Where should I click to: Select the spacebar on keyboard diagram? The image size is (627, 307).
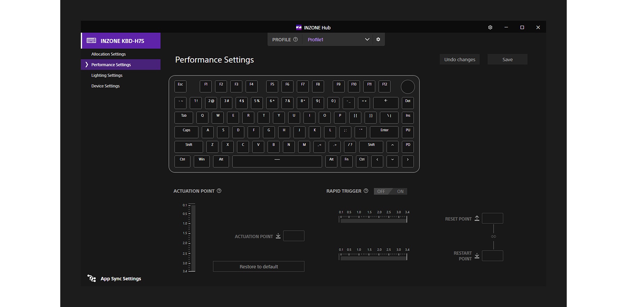pyautogui.click(x=277, y=162)
